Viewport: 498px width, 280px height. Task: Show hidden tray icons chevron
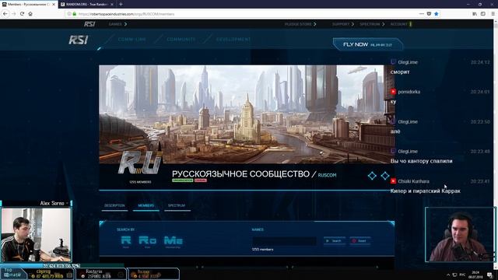coord(448,275)
